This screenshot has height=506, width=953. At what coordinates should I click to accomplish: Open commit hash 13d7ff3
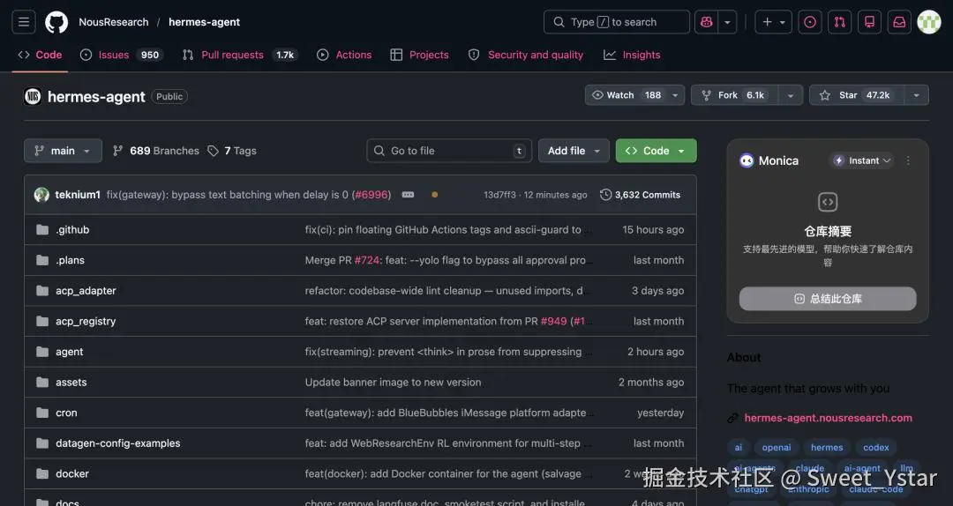499,195
